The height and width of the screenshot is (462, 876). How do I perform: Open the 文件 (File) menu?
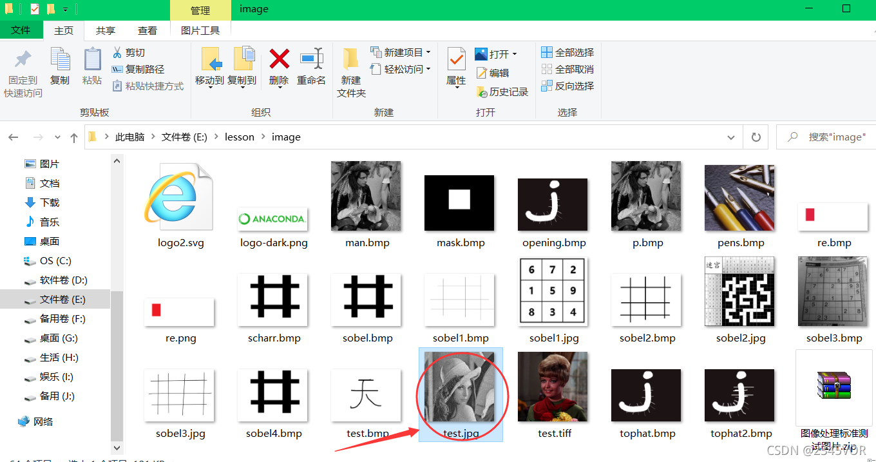click(21, 30)
